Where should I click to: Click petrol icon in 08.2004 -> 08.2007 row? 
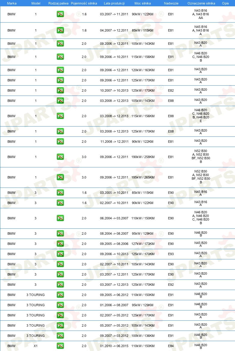click(x=60, y=233)
